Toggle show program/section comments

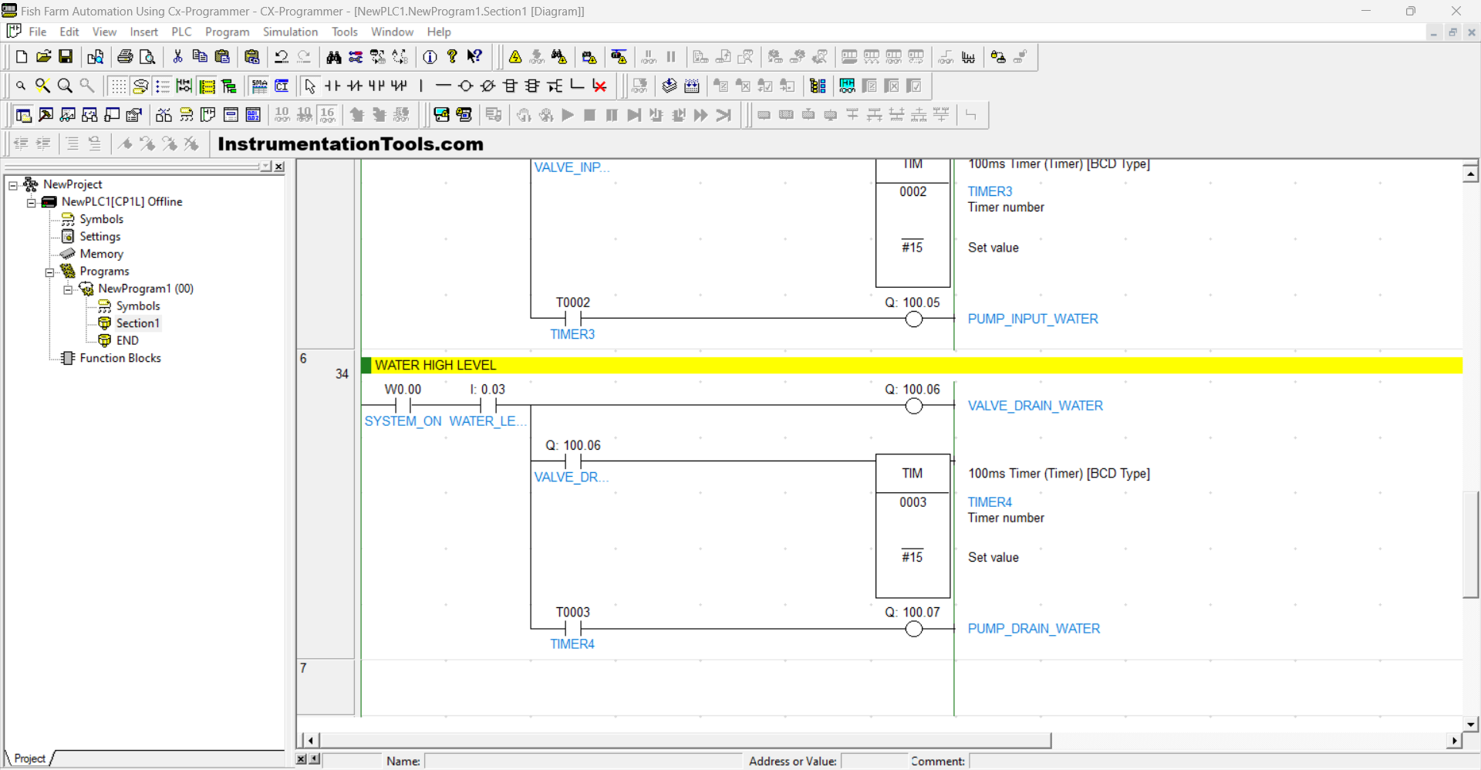pyautogui.click(x=207, y=86)
